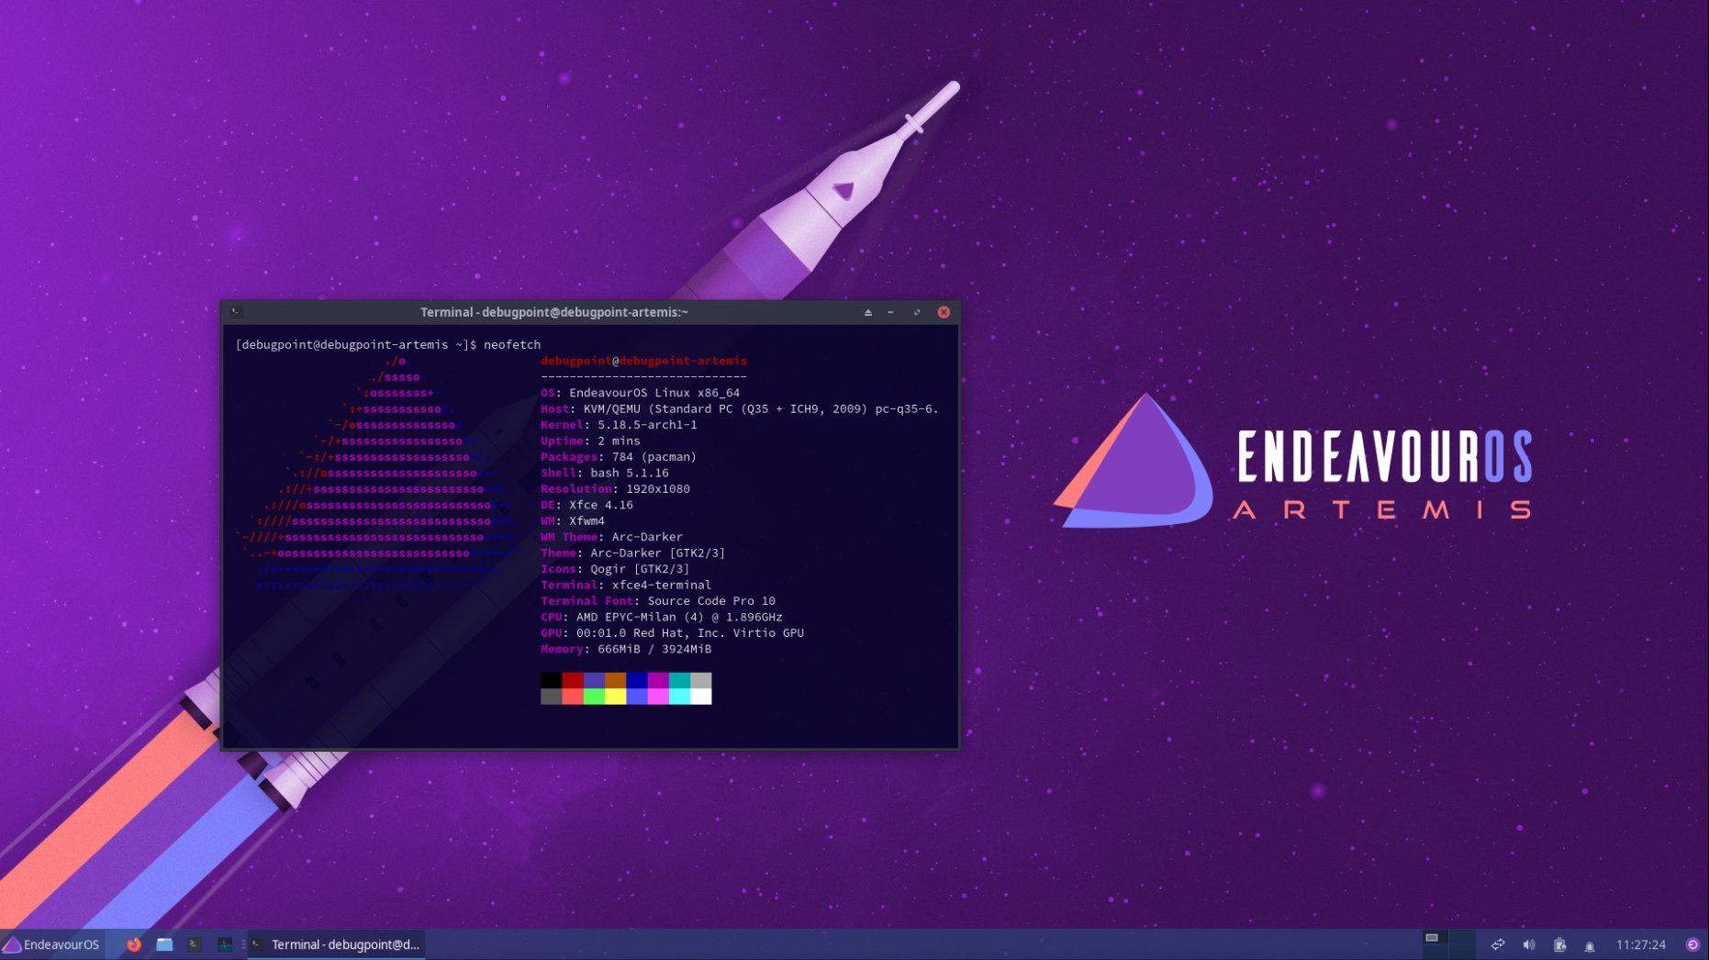
Task: Launch Firefox from the panel
Action: [x=134, y=944]
